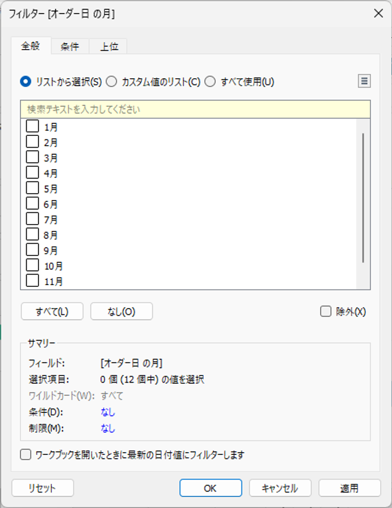Click the すべて(L) button
This screenshot has height=508, width=392.
tap(52, 311)
